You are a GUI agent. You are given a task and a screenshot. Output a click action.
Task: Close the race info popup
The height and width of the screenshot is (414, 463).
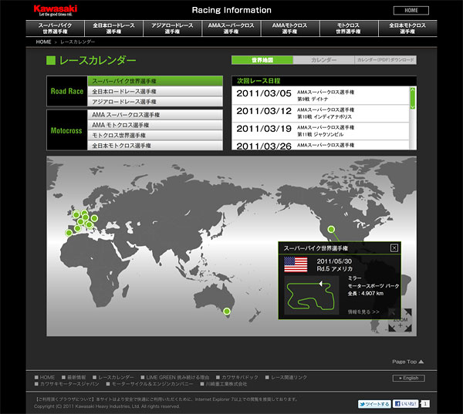(x=394, y=248)
